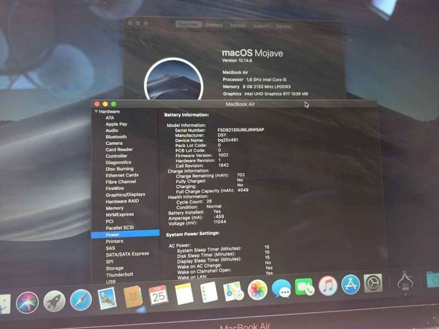
Task: Select Fibre Channel in Hardware list
Action: (121, 182)
